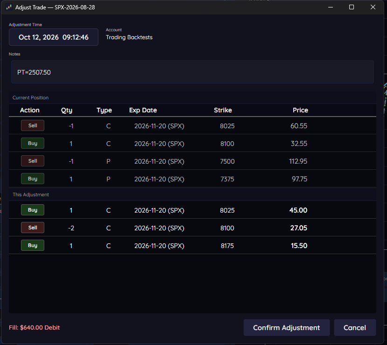The width and height of the screenshot is (387, 345).
Task: Click the app chart icon in title bar
Action: [x=9, y=7]
